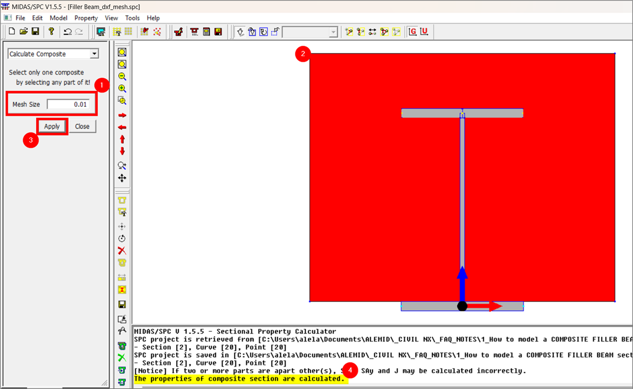Click the first yellow Zoom Fit icon at top
The height and width of the screenshot is (389, 633).
point(122,52)
